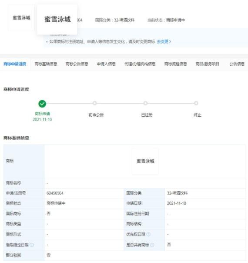Open the 代理/办理机构信息 tab
248x263 pixels.
pyautogui.click(x=140, y=64)
